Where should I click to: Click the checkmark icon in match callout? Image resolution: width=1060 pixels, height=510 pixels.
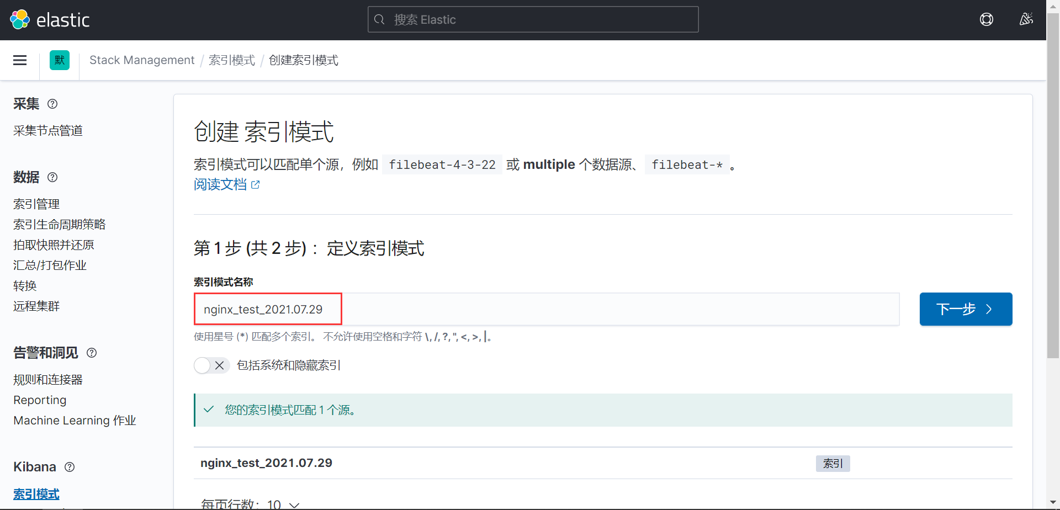[x=209, y=410]
